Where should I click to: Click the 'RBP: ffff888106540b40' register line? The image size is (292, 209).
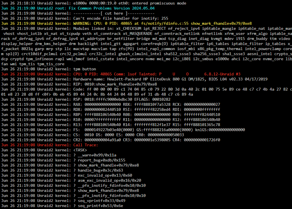[111, 115]
